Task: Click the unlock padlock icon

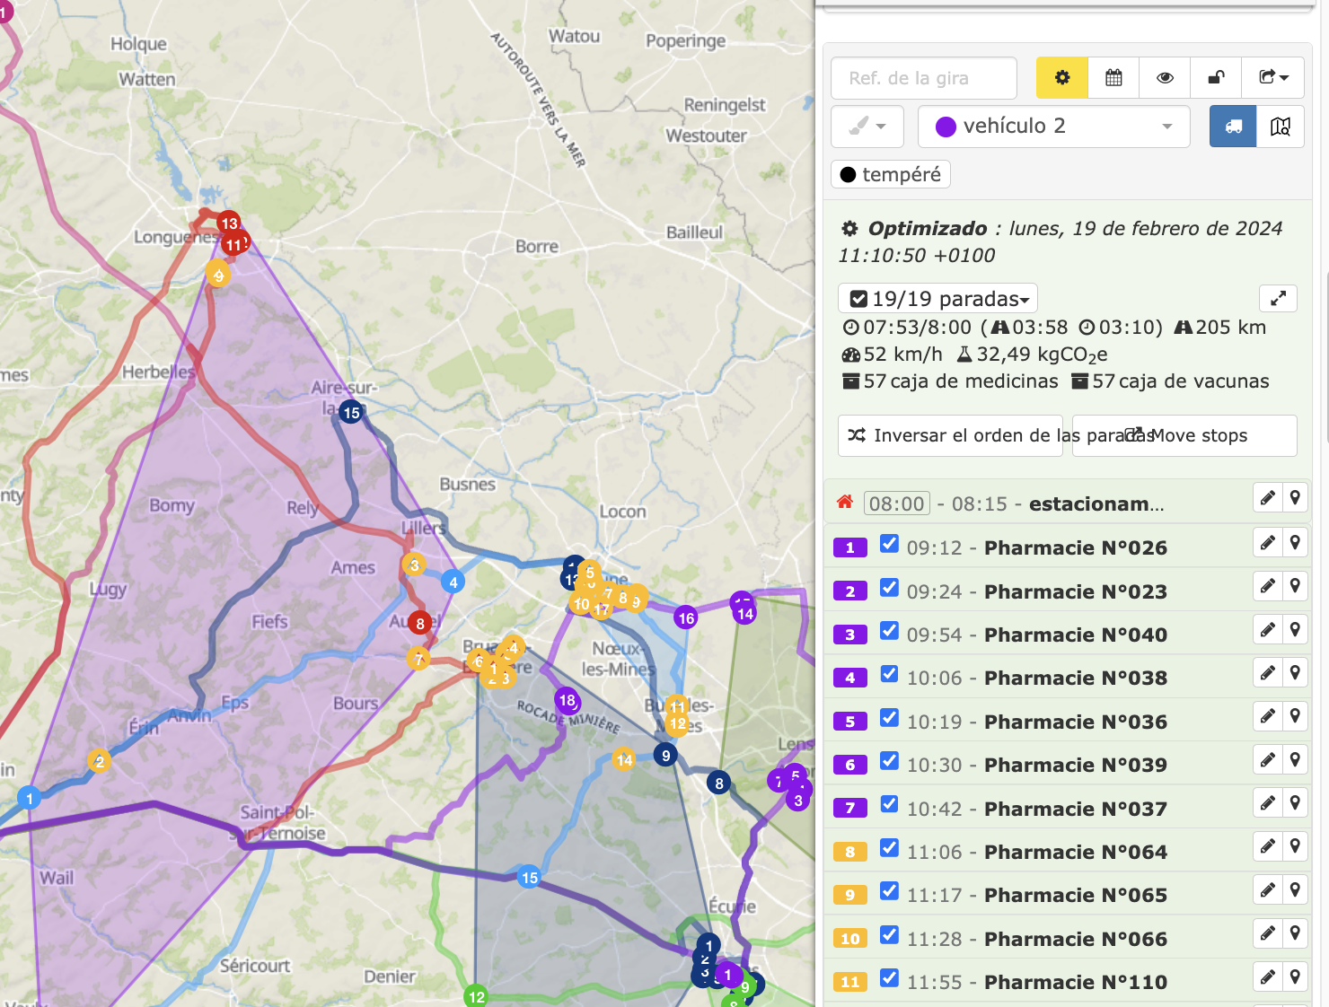Action: click(x=1216, y=78)
